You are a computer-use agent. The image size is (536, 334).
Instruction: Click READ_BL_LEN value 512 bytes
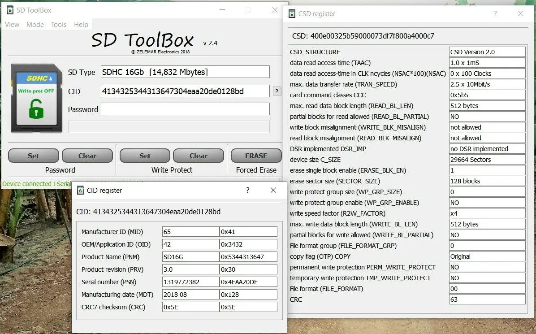coord(487,106)
